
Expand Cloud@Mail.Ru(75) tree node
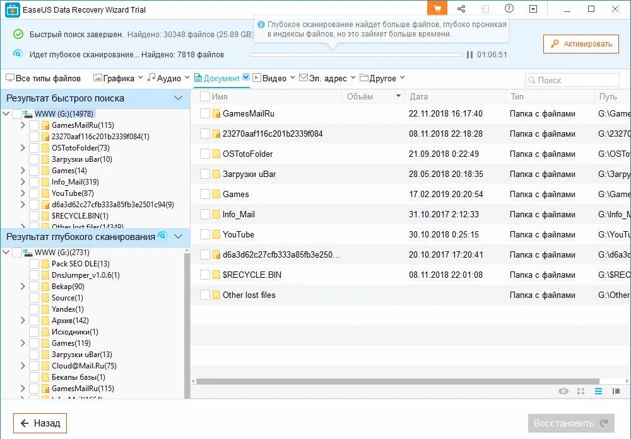click(23, 366)
